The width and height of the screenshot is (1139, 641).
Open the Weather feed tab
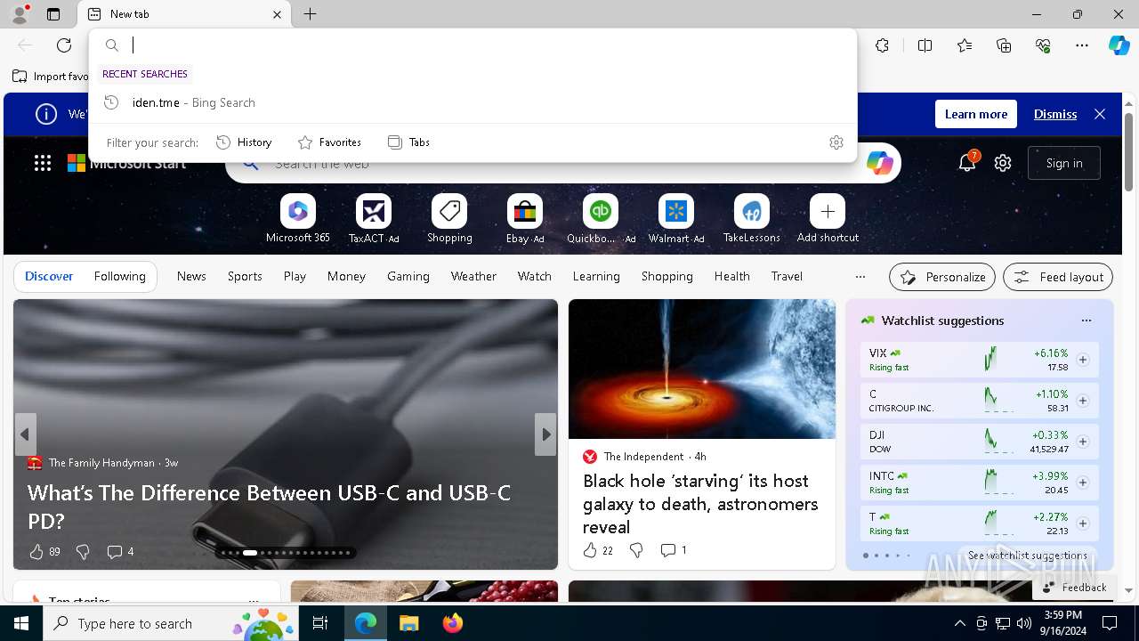coord(473,276)
